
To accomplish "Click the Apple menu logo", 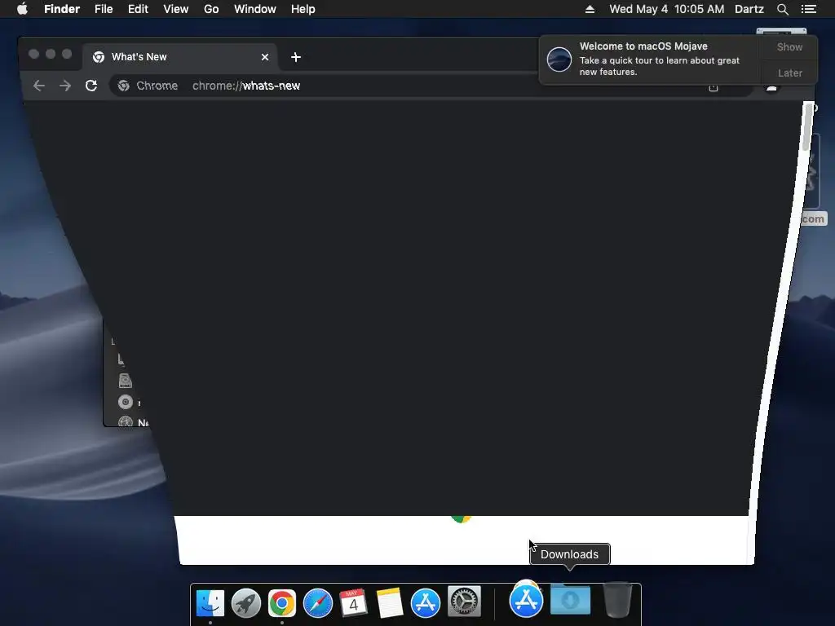I will pos(22,9).
